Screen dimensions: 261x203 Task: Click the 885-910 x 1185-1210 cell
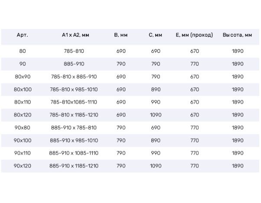(74, 166)
